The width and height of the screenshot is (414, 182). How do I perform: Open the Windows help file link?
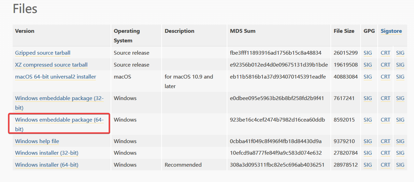[x=37, y=141]
